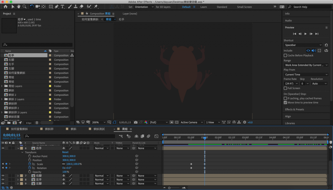
Task: Click the Position stopwatch icon
Action: [30, 160]
